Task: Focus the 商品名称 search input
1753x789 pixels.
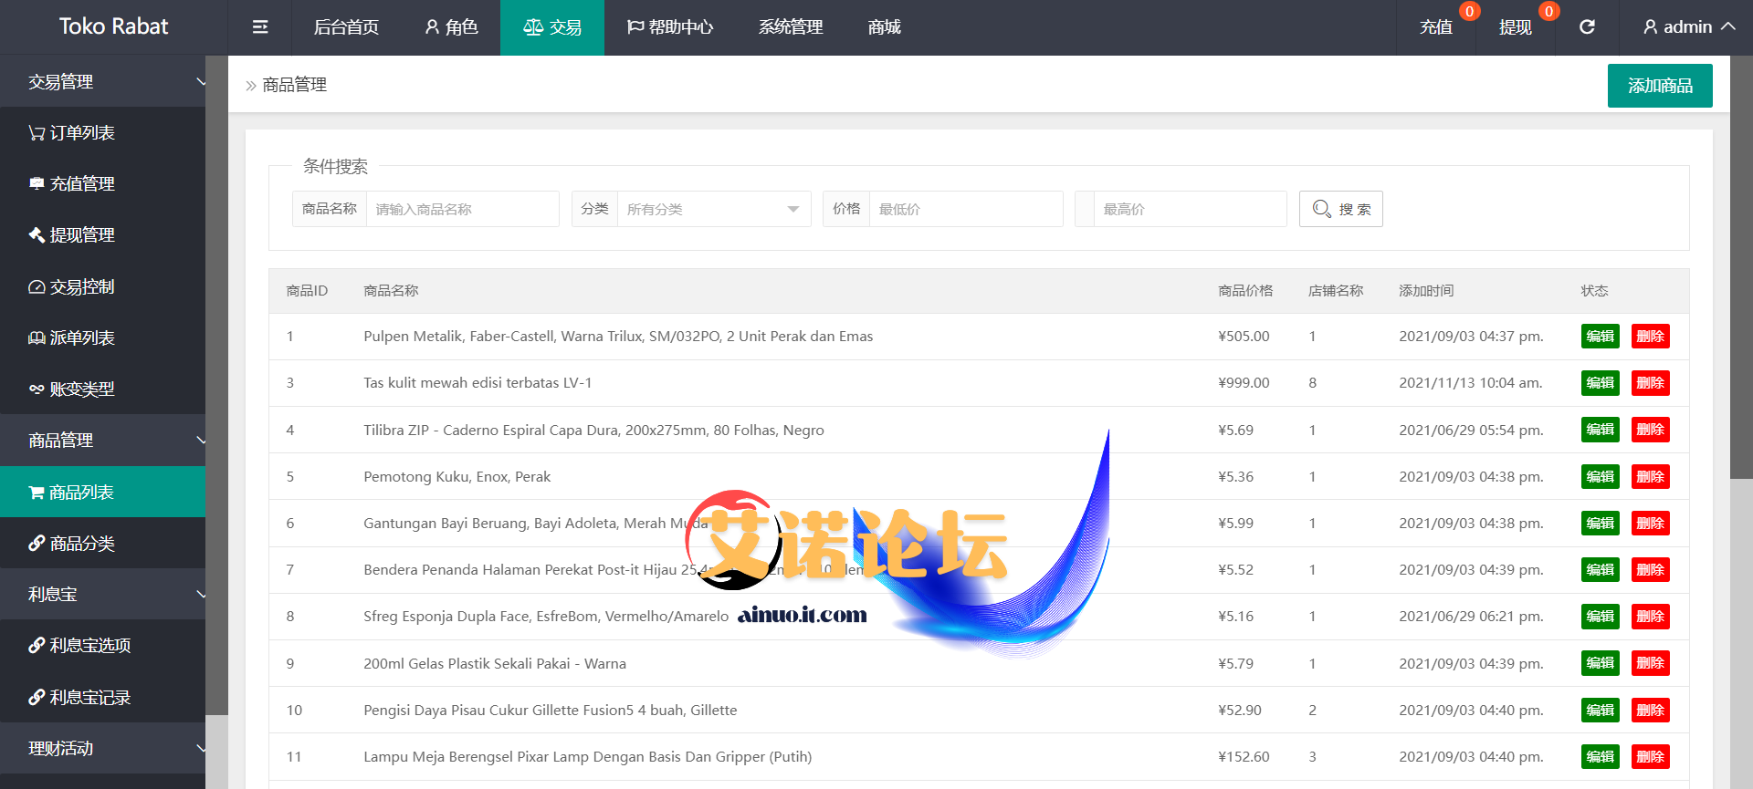Action: click(x=462, y=209)
